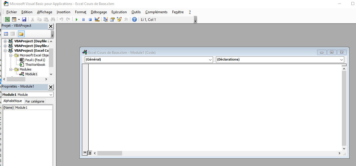Open Standard toolbar options arrow
Viewport: 356px width, 166px height.
click(195, 20)
